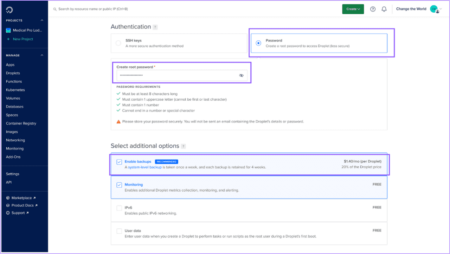Enable IPv6 networking

coord(119,207)
